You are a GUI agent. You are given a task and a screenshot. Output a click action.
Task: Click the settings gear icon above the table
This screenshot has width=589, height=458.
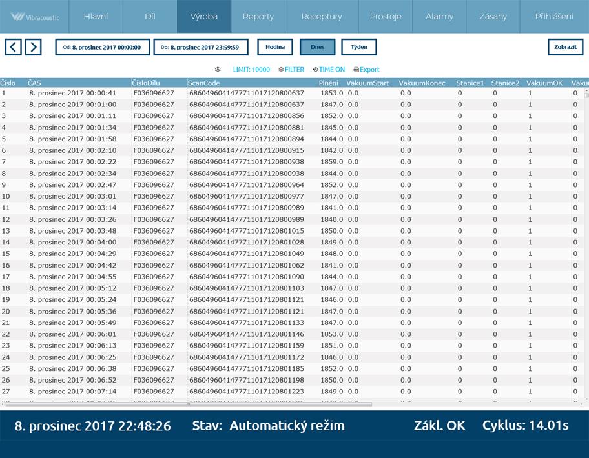tap(218, 70)
